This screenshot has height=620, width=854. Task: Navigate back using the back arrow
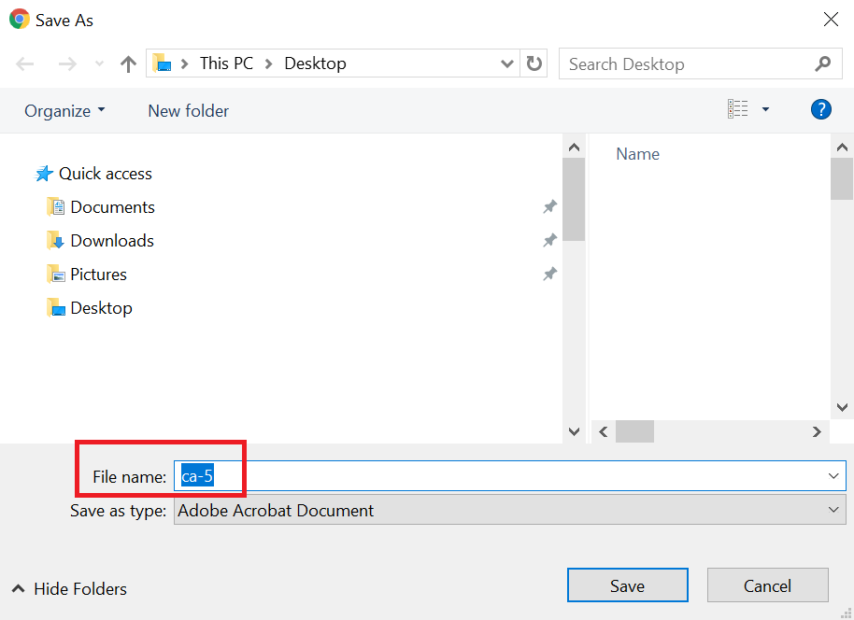coord(24,63)
